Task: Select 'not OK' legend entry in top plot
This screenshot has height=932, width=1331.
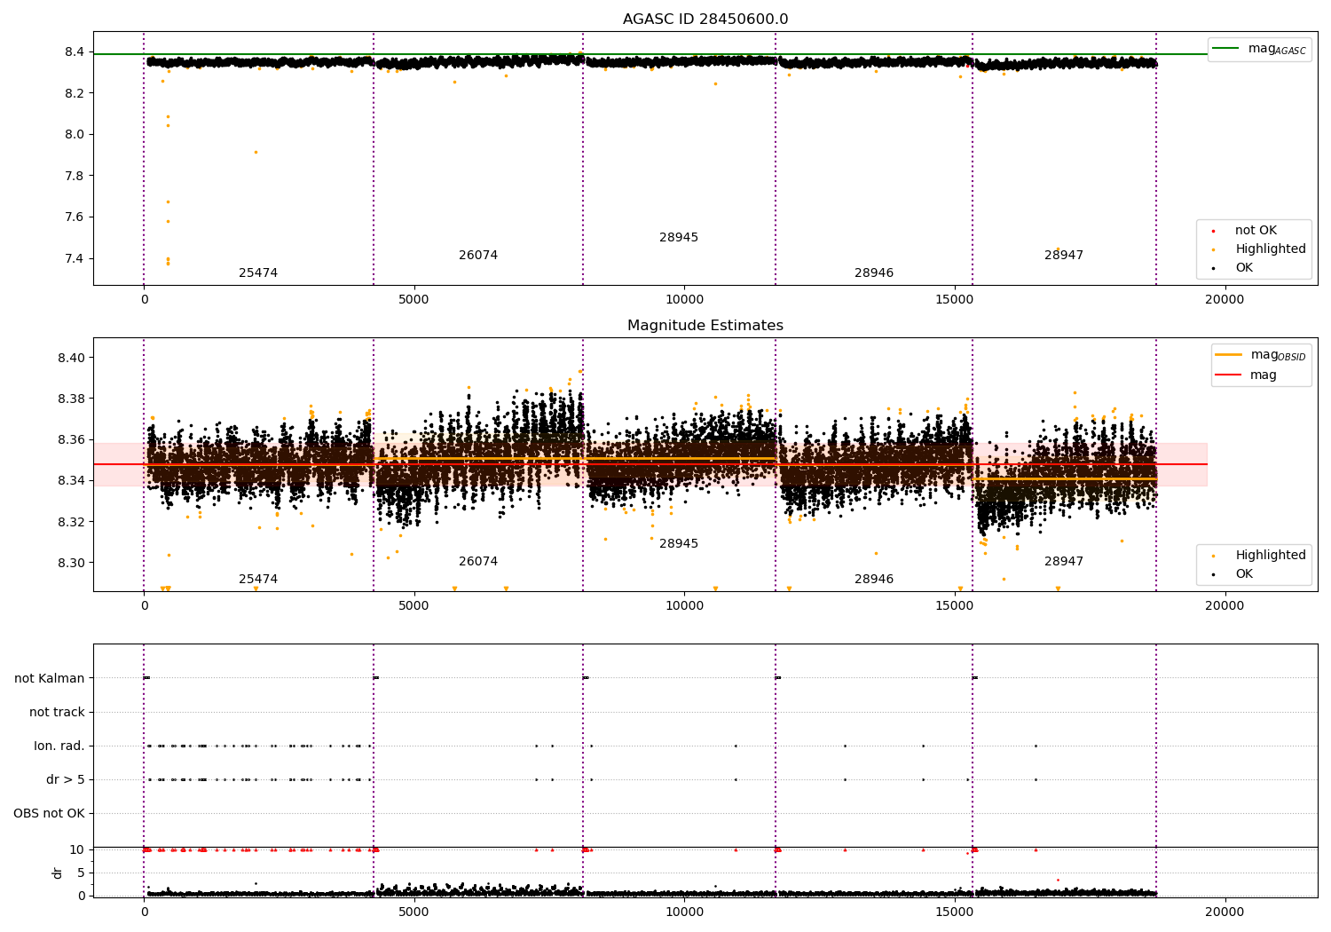Action: [1256, 231]
